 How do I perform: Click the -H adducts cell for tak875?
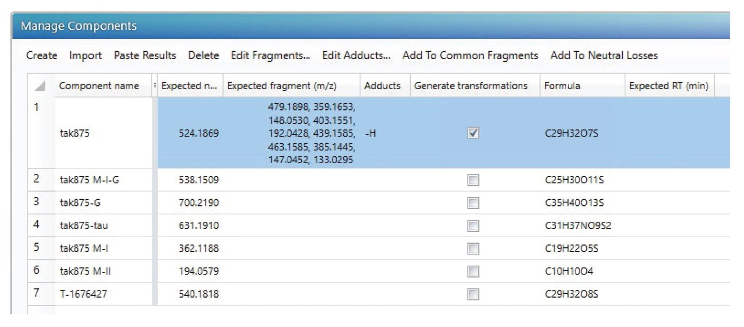pos(371,133)
